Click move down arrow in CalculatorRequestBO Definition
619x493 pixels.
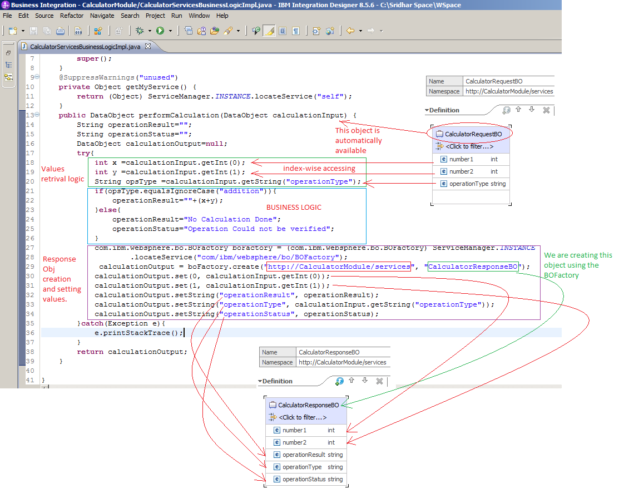tap(532, 110)
